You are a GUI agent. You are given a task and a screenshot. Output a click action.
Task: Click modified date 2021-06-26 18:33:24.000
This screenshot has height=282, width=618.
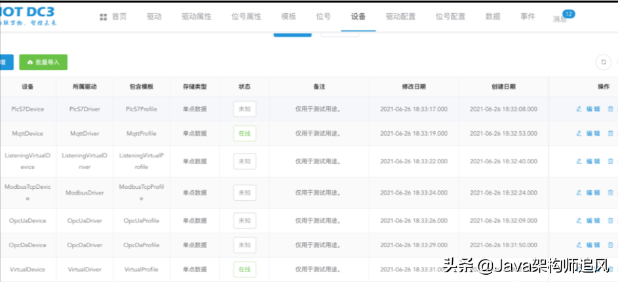[414, 192]
